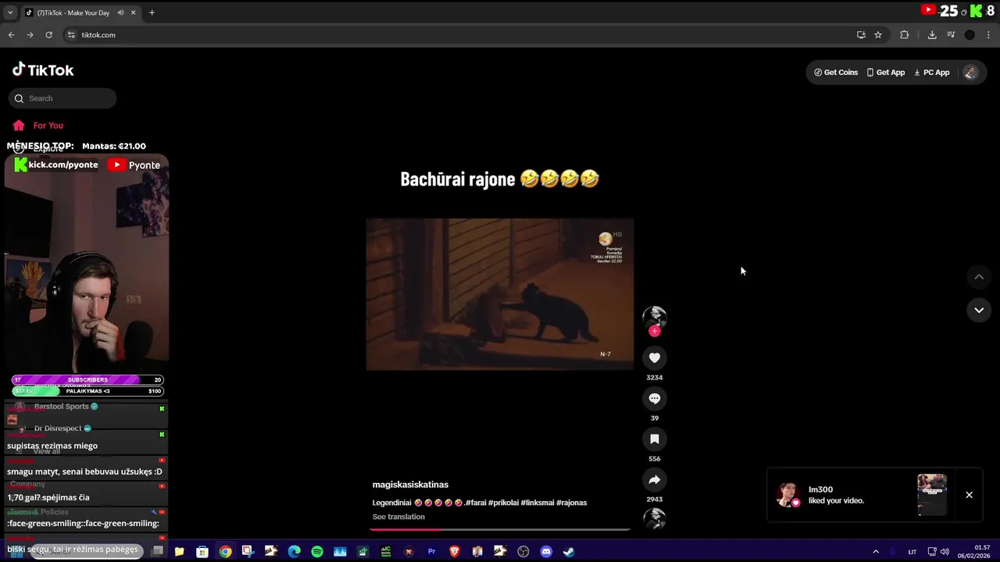Image resolution: width=1000 pixels, height=562 pixels.
Task: Open the browser extensions puzzle icon
Action: pyautogui.click(x=905, y=34)
